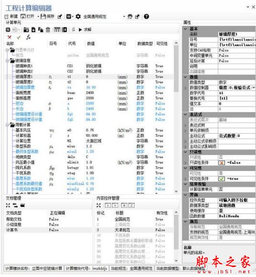The width and height of the screenshot is (256, 277).
Task: Click the question mark help icon
Action: click(146, 16)
